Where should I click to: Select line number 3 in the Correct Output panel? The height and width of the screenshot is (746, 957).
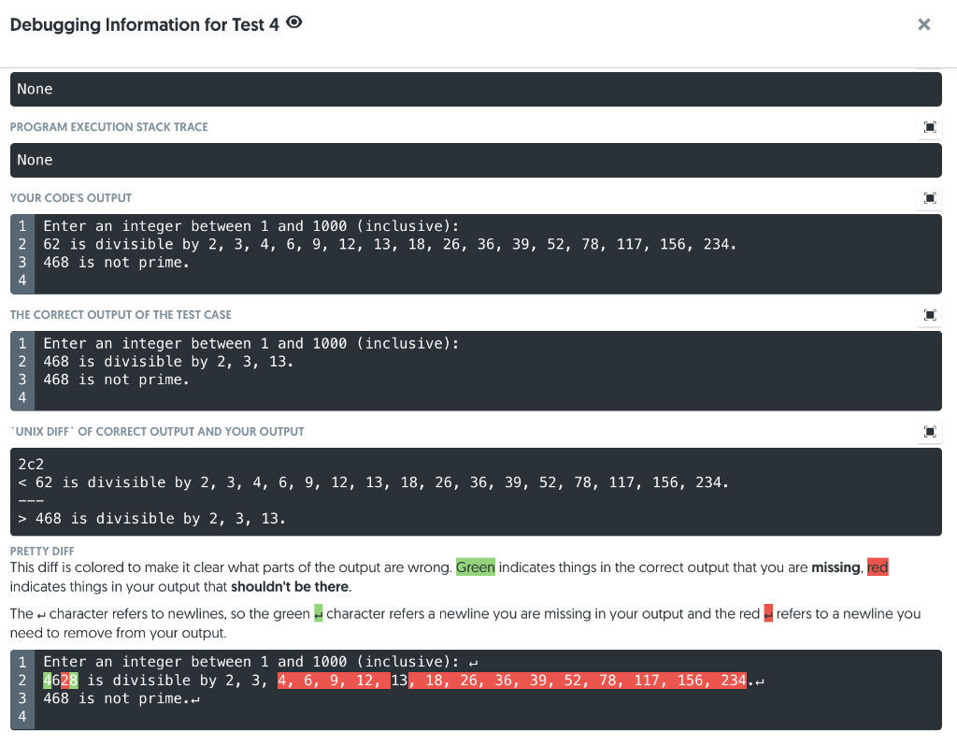[x=21, y=380]
